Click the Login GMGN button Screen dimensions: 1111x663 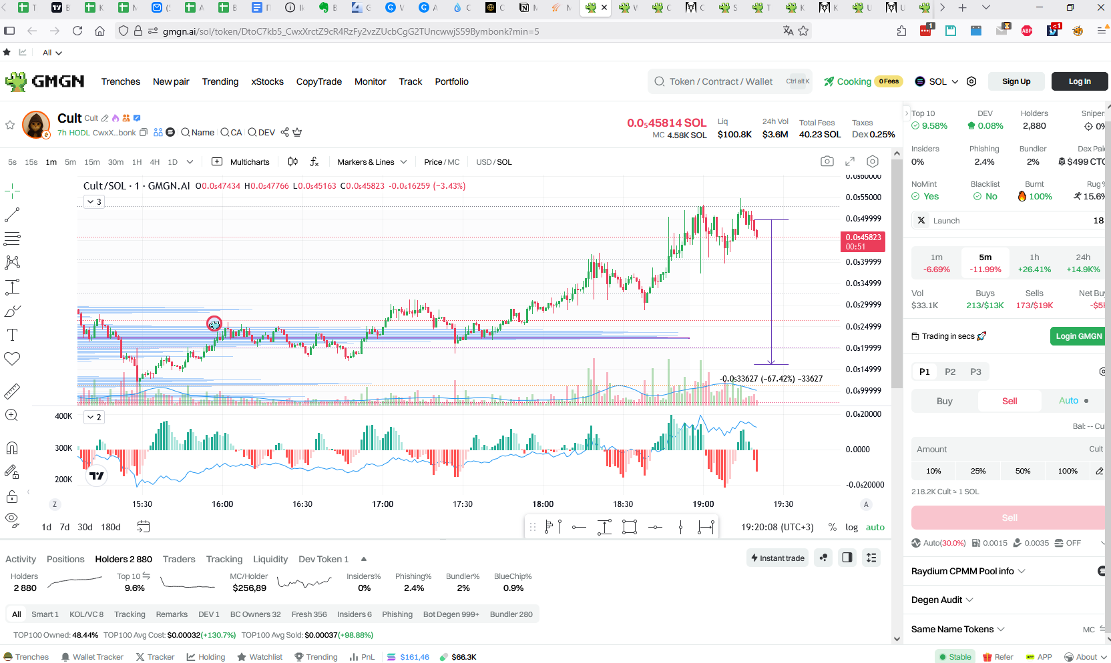coord(1078,336)
